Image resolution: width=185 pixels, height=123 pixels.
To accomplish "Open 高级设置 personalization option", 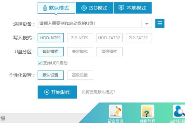I will coord(80,75).
